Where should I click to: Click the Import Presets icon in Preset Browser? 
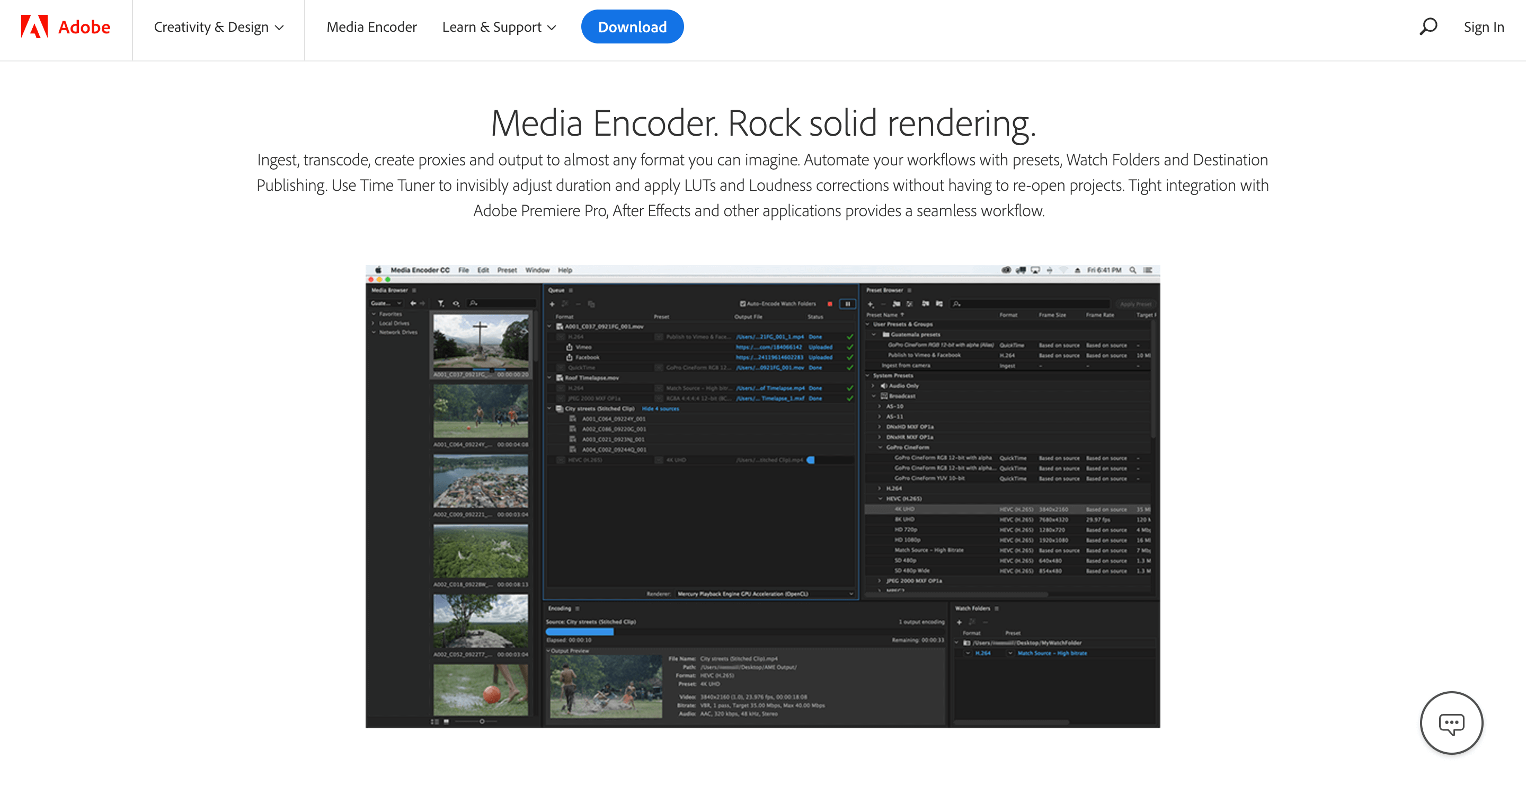pos(925,304)
